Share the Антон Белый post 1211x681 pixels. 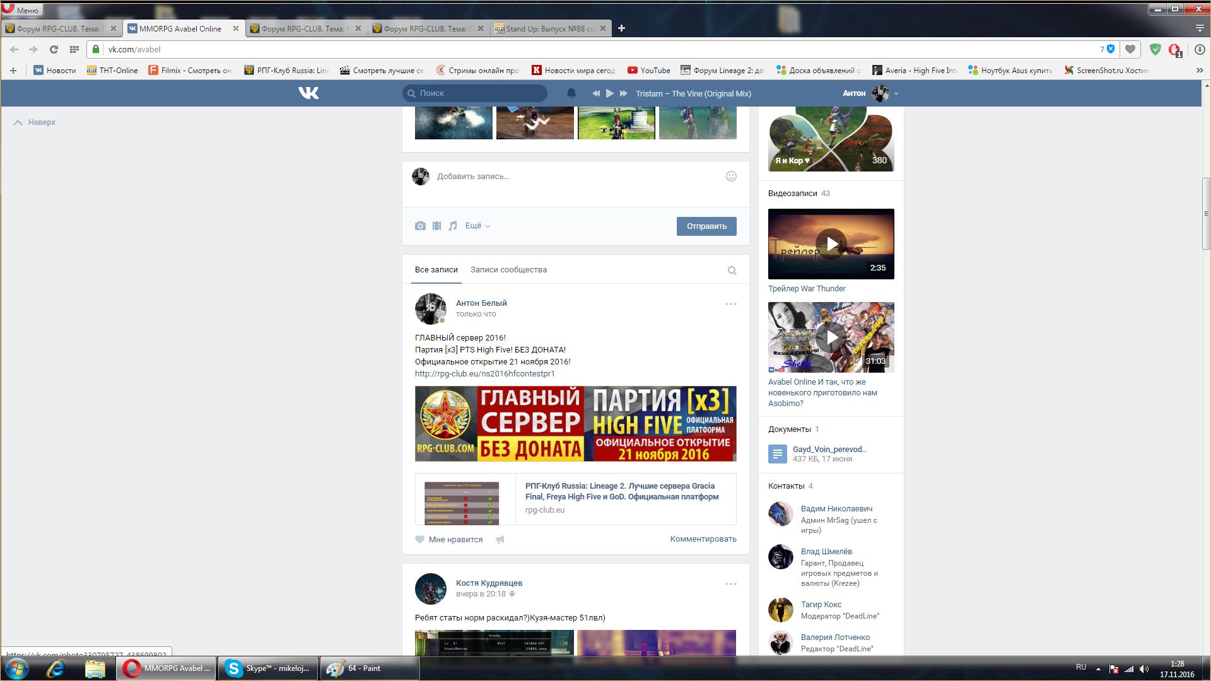tap(500, 540)
